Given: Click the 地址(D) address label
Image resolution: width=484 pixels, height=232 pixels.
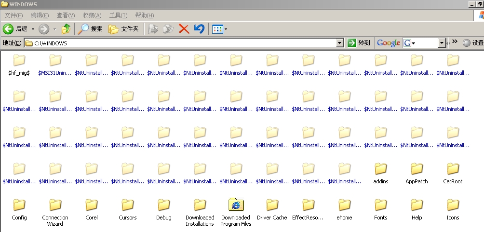Looking at the screenshot, I should 12,43.
